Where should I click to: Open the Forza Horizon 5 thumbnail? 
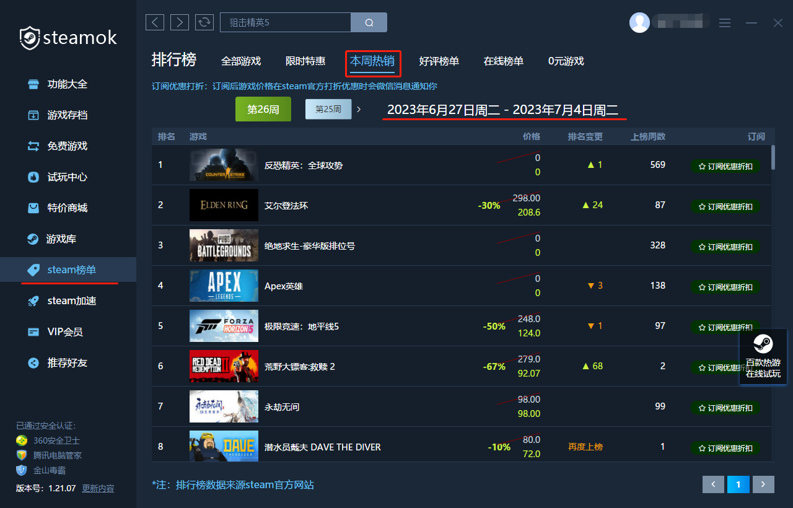click(x=224, y=326)
